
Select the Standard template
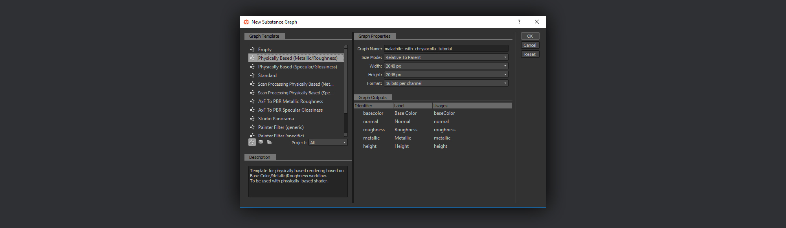click(x=296, y=75)
